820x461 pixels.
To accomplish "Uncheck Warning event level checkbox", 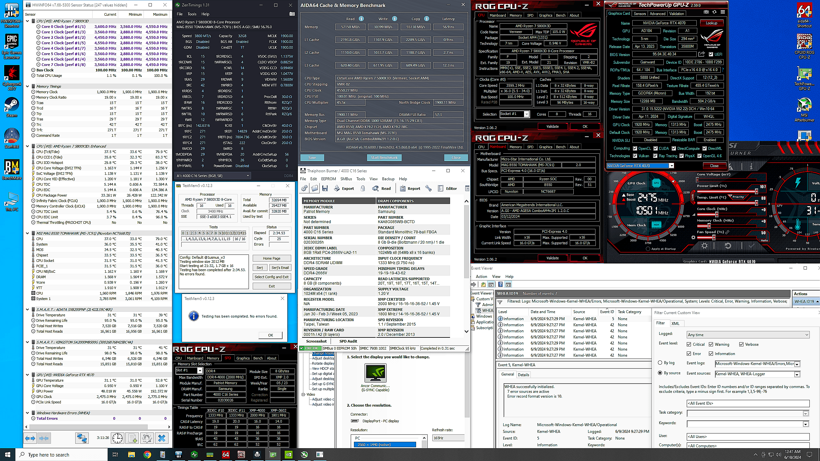I will click(711, 344).
